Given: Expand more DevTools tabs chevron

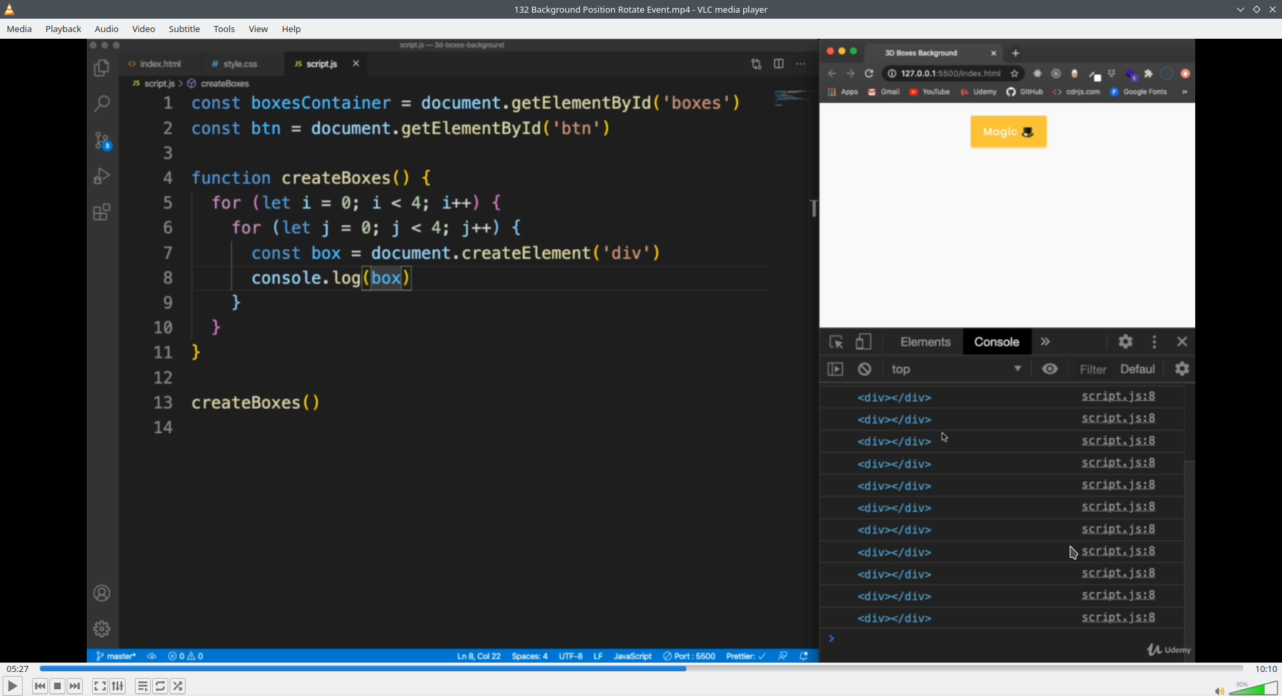Looking at the screenshot, I should coord(1045,342).
